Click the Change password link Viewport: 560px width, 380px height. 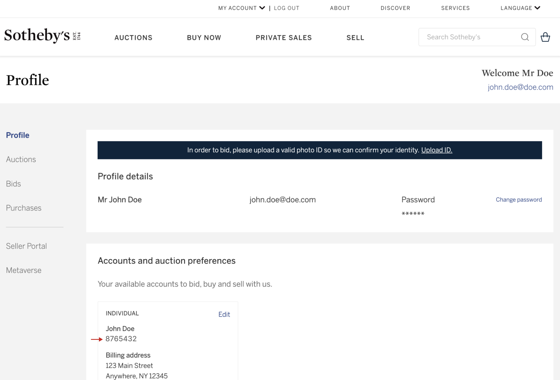pos(518,200)
